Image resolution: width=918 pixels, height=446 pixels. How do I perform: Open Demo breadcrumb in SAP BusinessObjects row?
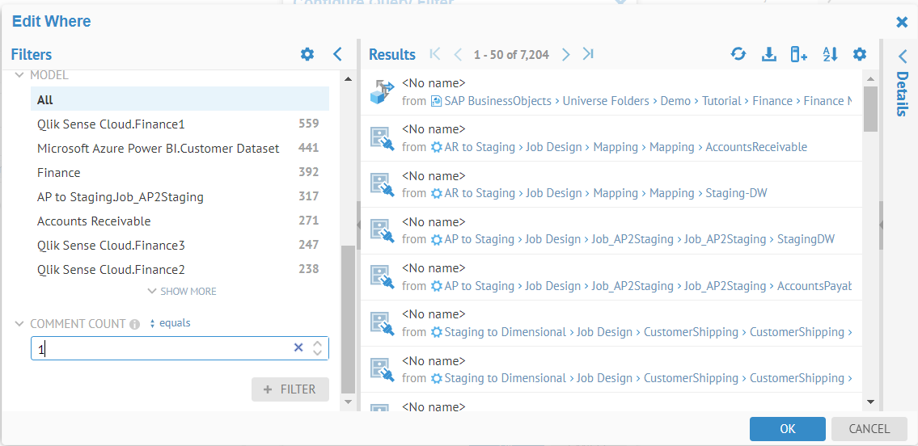(x=675, y=101)
